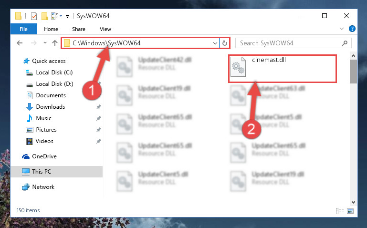Open the Customize Quick Access Toolbar dropdown
This screenshot has height=228, width=367.
(67, 17)
